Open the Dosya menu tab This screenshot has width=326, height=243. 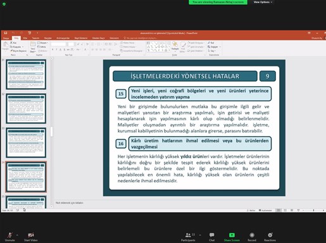(x=6, y=38)
